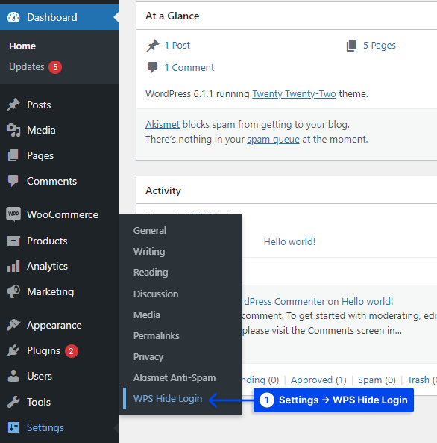
Task: Open the WooCommerce menu label
Action: click(63, 214)
